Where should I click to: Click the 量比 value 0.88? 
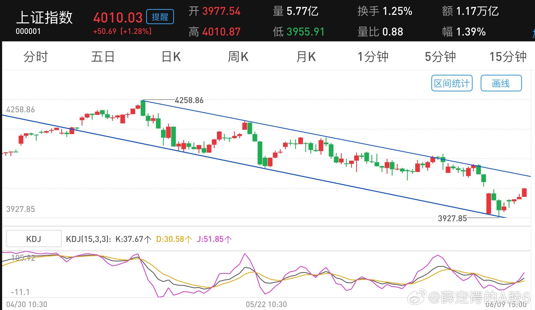click(393, 32)
